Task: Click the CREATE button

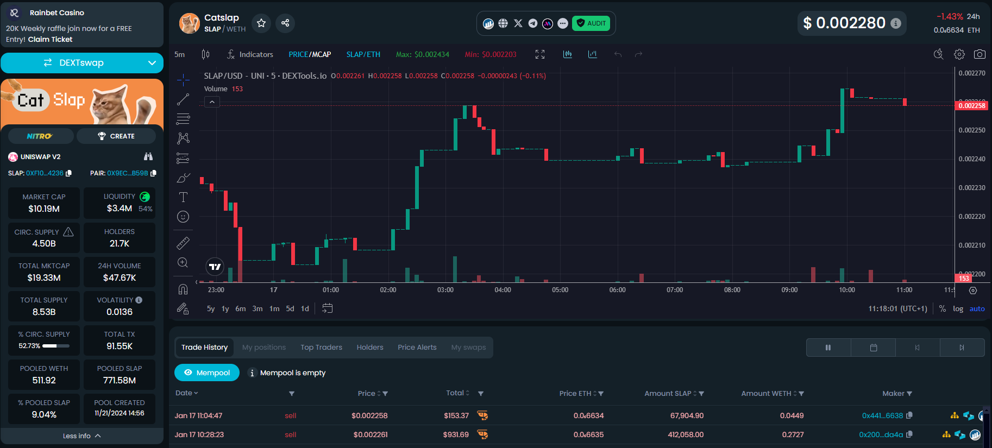Action: (x=116, y=136)
